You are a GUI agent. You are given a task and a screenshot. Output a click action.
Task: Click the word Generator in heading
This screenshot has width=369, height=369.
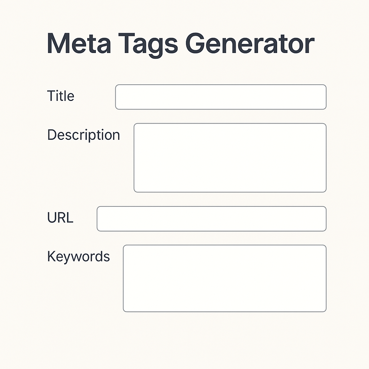click(250, 44)
